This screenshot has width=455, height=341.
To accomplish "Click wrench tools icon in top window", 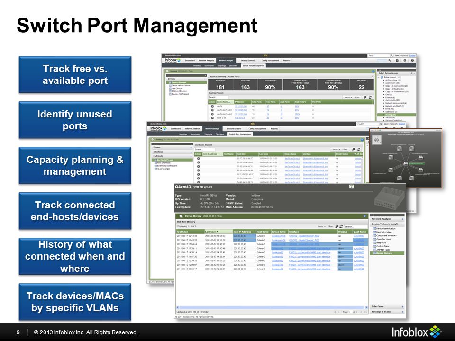I will [x=390, y=60].
